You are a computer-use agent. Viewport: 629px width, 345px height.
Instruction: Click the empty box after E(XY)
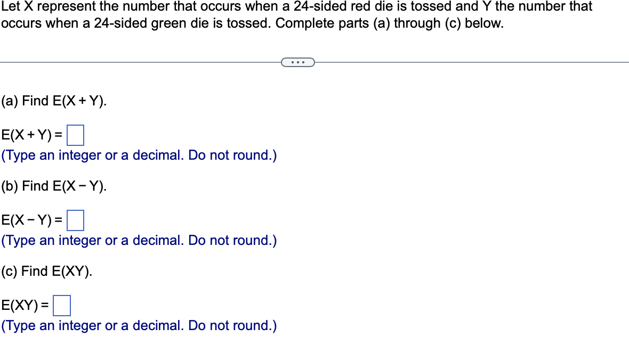point(62,306)
